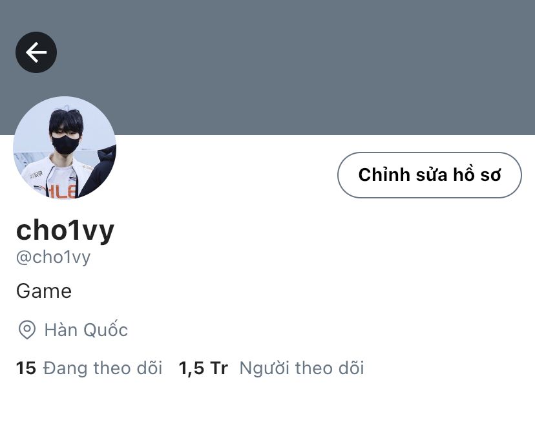Tap the location pin icon
Viewport: 535px width, 422px height.
(x=27, y=330)
